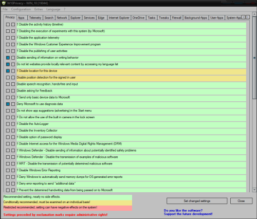The width and height of the screenshot is (257, 219).
Task: Open the Support the future development link
Action: [188, 214]
